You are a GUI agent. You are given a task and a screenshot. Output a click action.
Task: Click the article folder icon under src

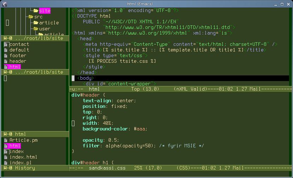(36, 23)
